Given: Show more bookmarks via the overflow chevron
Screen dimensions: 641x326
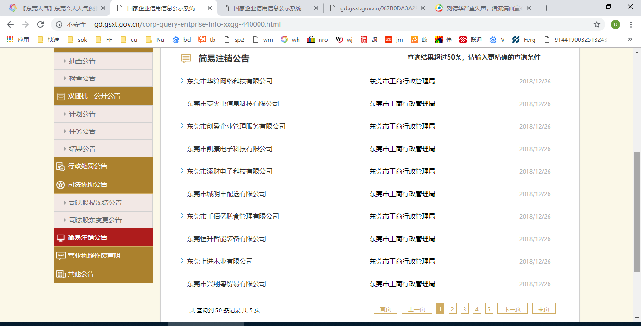Looking at the screenshot, I should [x=630, y=40].
